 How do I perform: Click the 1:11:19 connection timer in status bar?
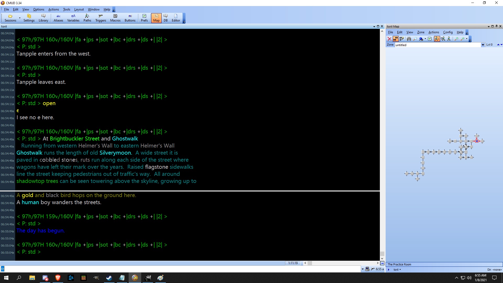[293, 263]
